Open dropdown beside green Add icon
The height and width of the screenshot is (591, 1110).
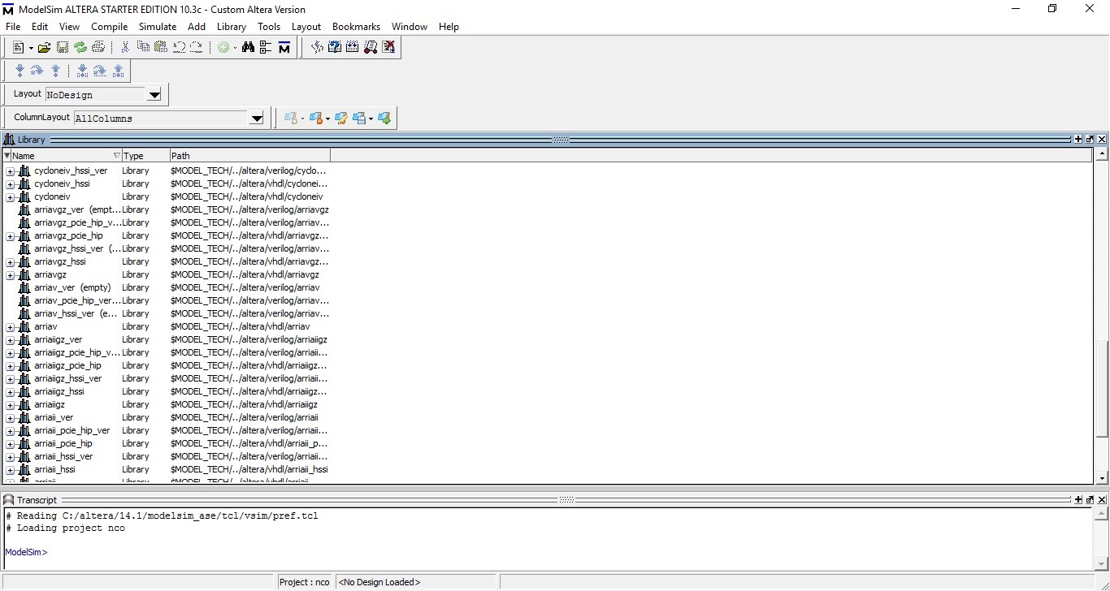coord(235,48)
